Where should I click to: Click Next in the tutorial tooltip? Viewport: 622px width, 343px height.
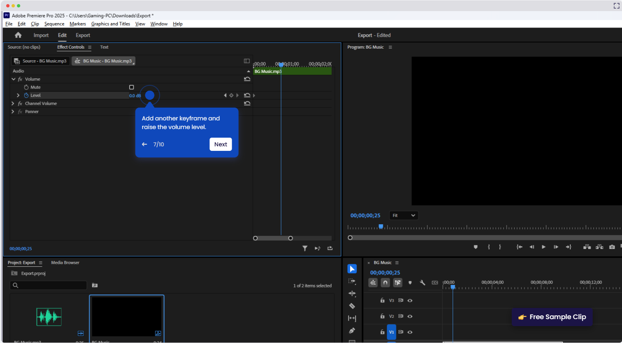[221, 144]
